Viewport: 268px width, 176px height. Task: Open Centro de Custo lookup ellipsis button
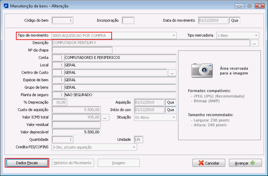coord(172,72)
